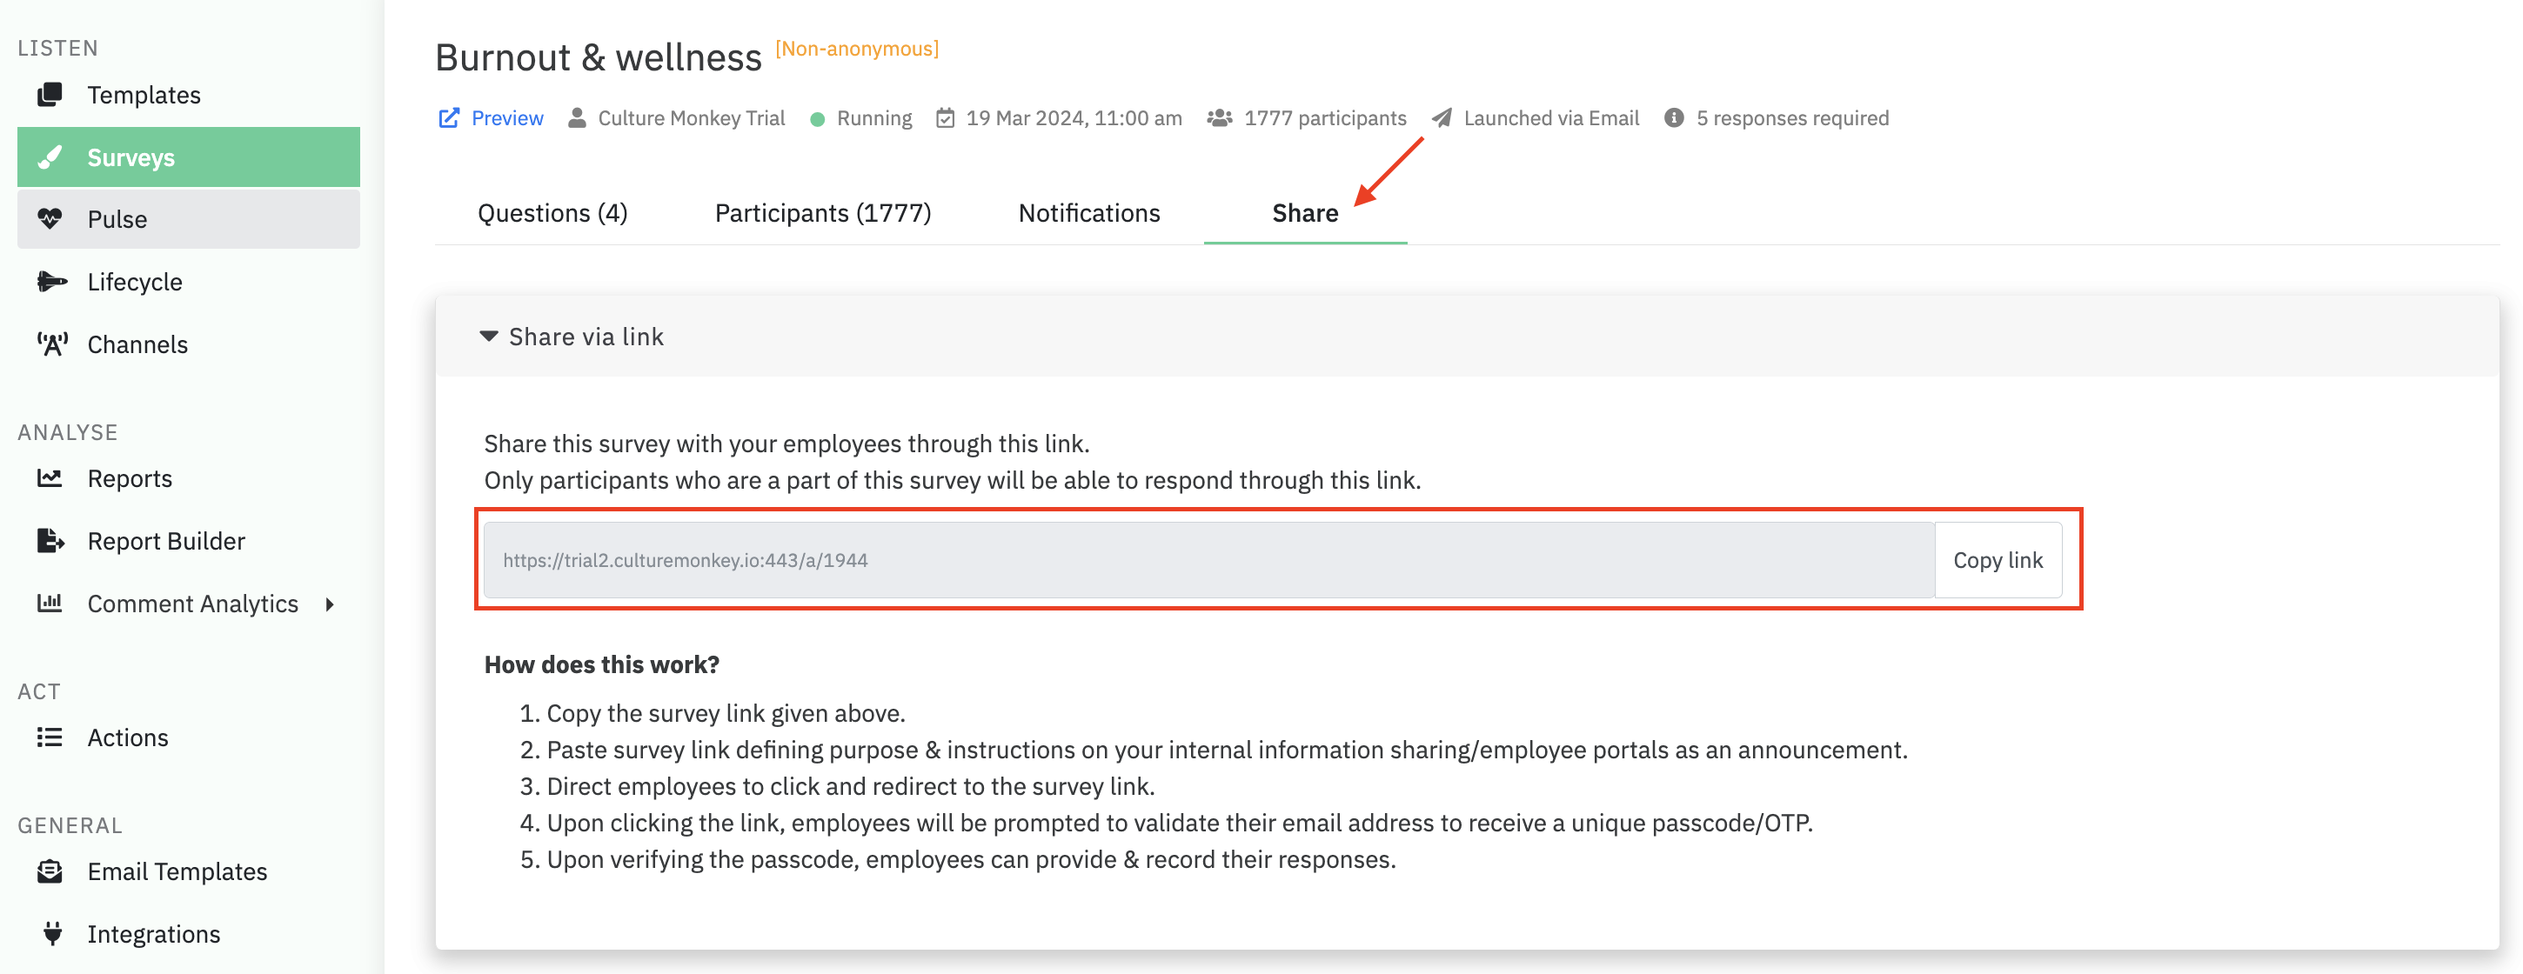
Task: Click the 'Paste survey link defining purpose' step
Action: tap(1226, 749)
